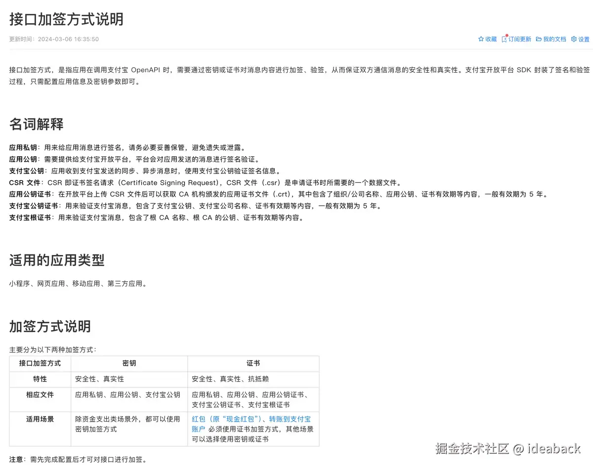Click the 支付宝根证书 definition term
This screenshot has height=468, width=593.
[x=30, y=217]
